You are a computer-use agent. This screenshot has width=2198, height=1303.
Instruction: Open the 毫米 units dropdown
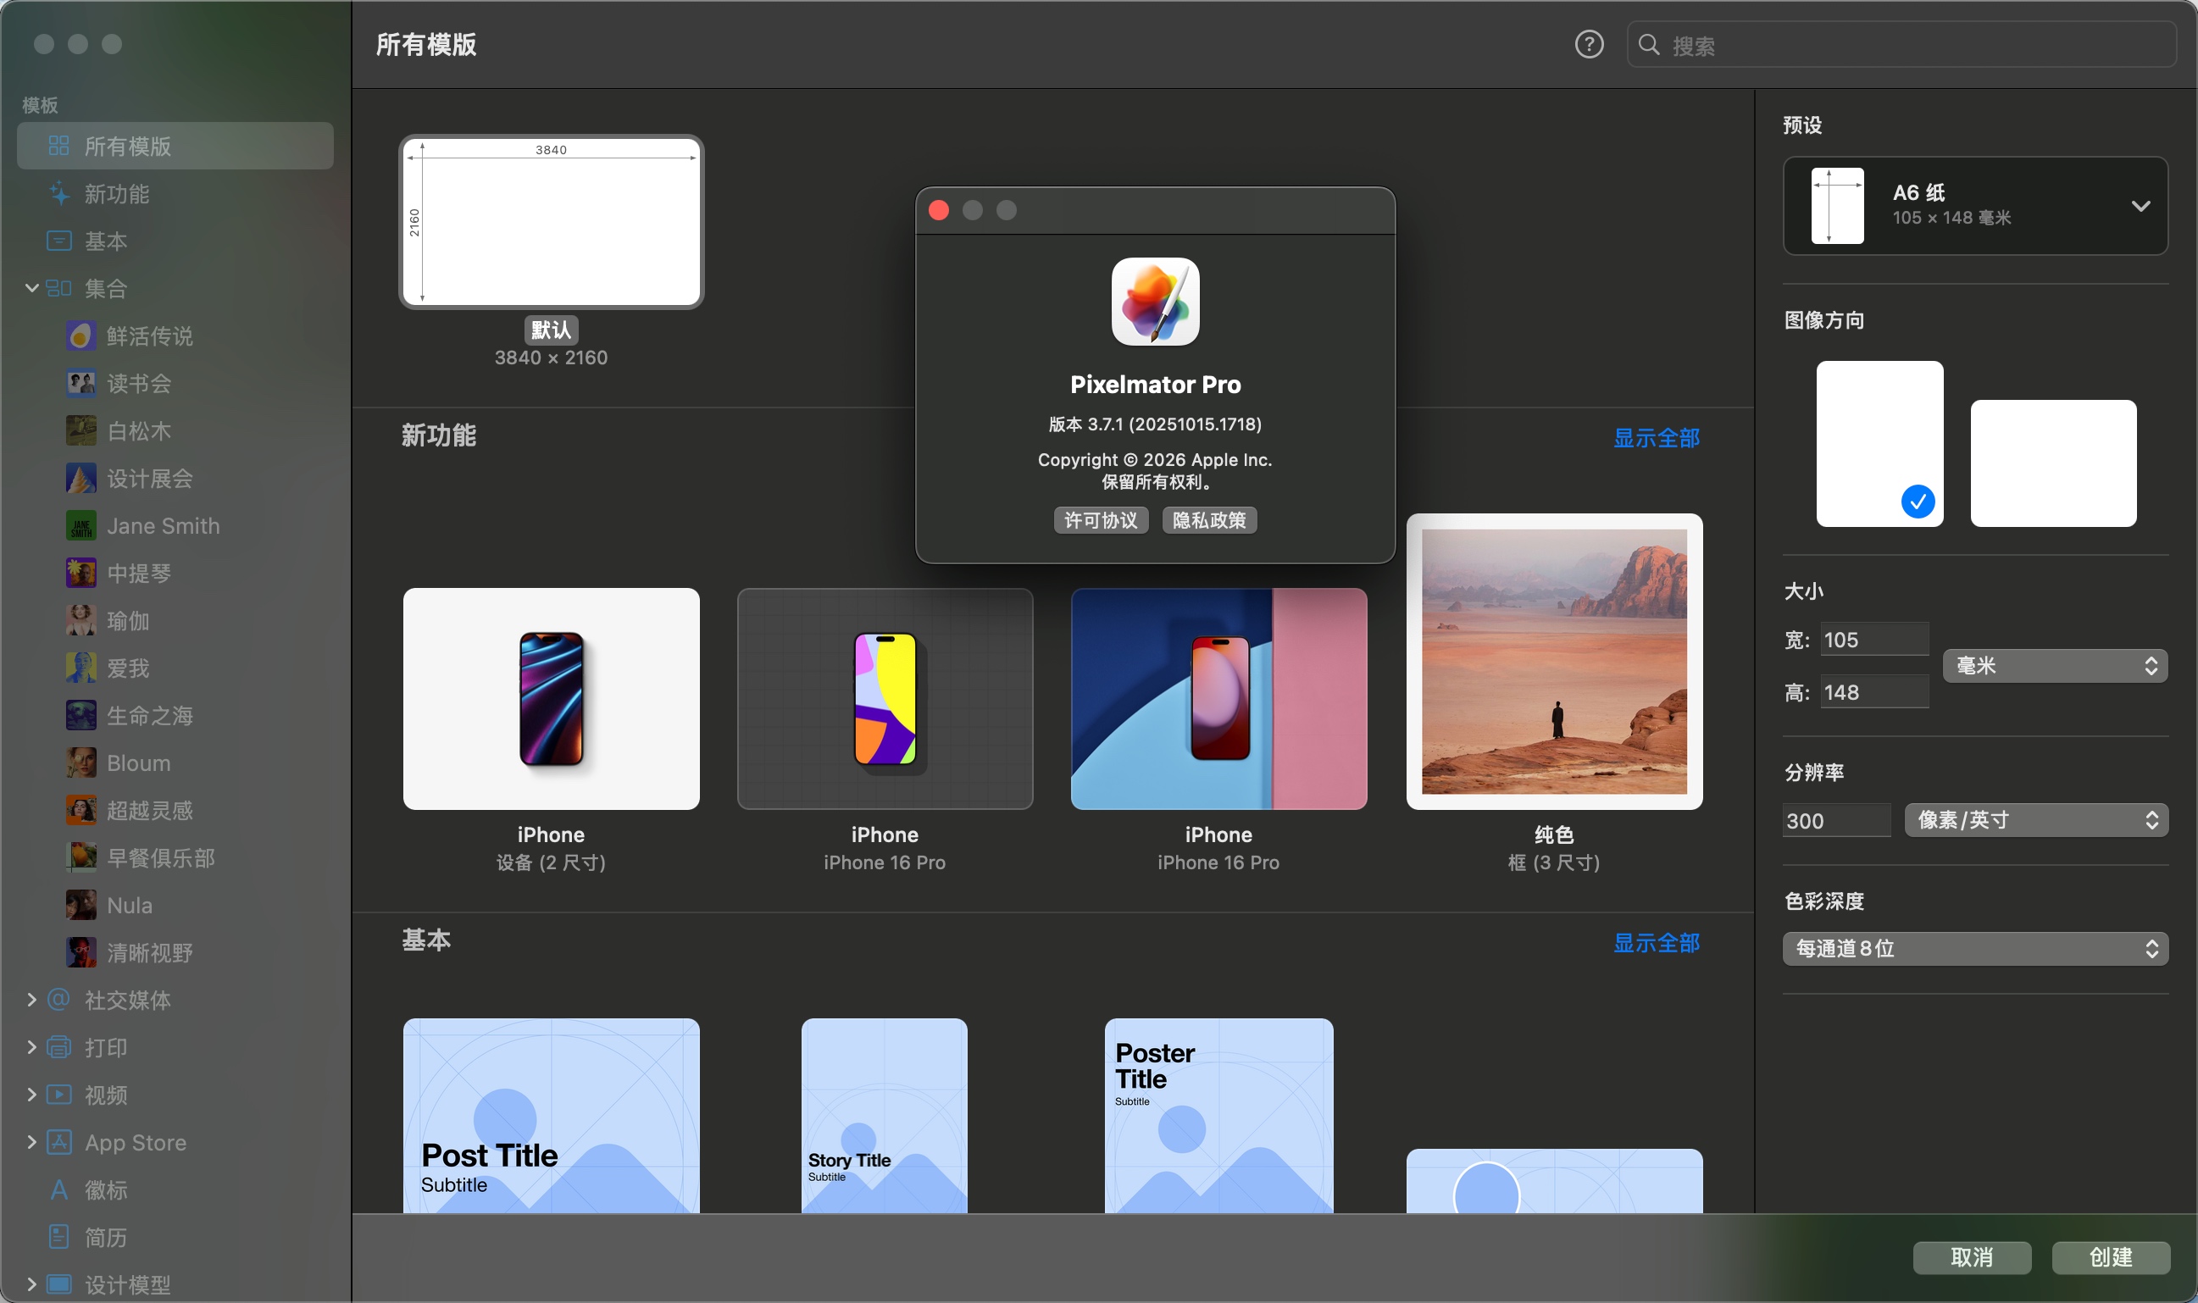2054,666
